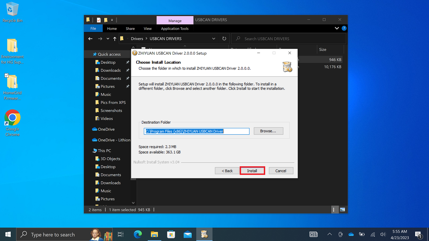Open Mail app from taskbar

click(188, 234)
